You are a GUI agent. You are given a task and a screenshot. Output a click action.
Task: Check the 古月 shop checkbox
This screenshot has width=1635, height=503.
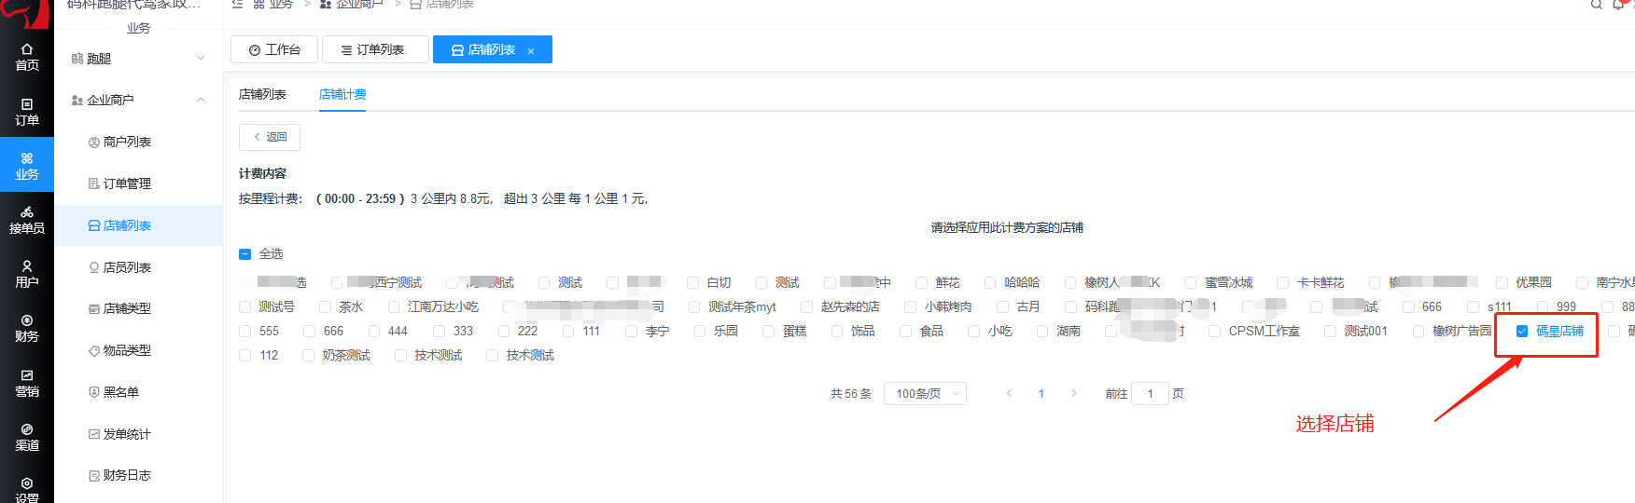(x=1003, y=306)
